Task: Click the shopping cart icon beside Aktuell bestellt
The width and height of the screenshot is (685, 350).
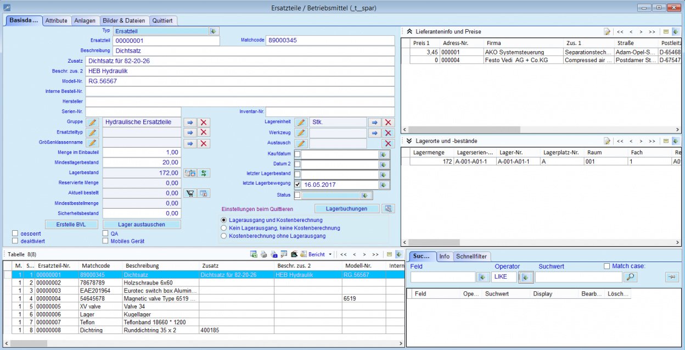Action: point(190,193)
